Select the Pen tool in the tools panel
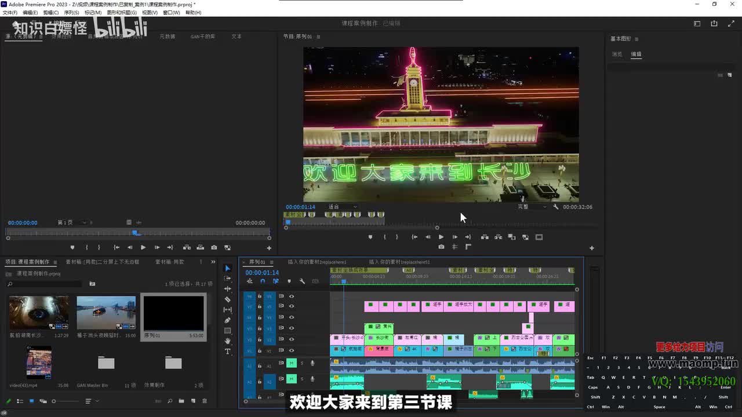Image resolution: width=742 pixels, height=417 pixels. [x=227, y=320]
